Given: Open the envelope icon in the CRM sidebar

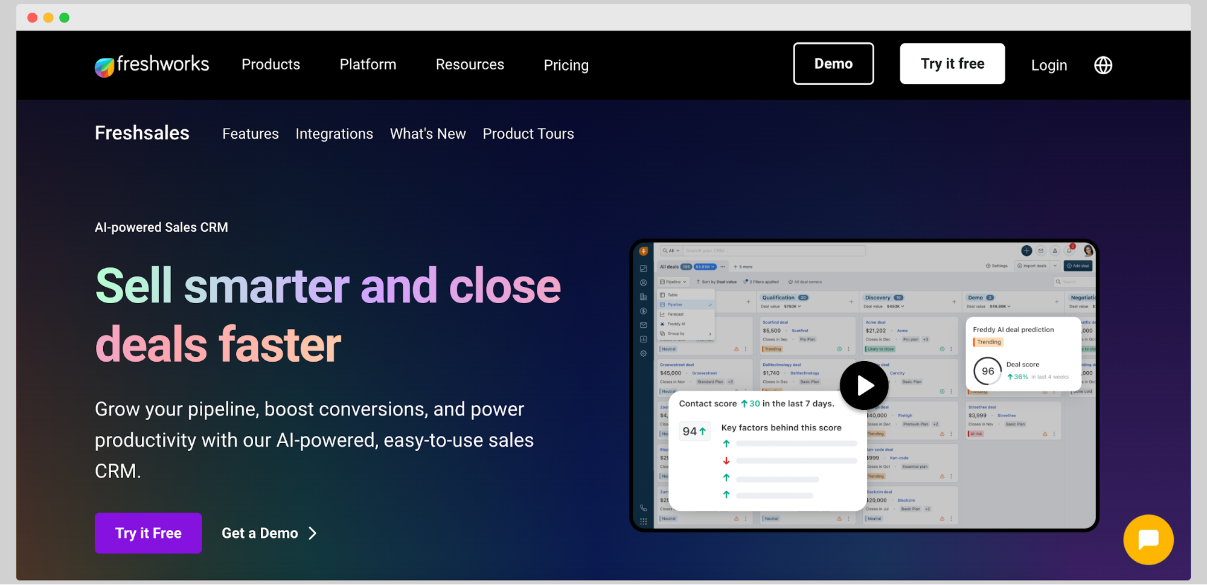Looking at the screenshot, I should tap(644, 325).
